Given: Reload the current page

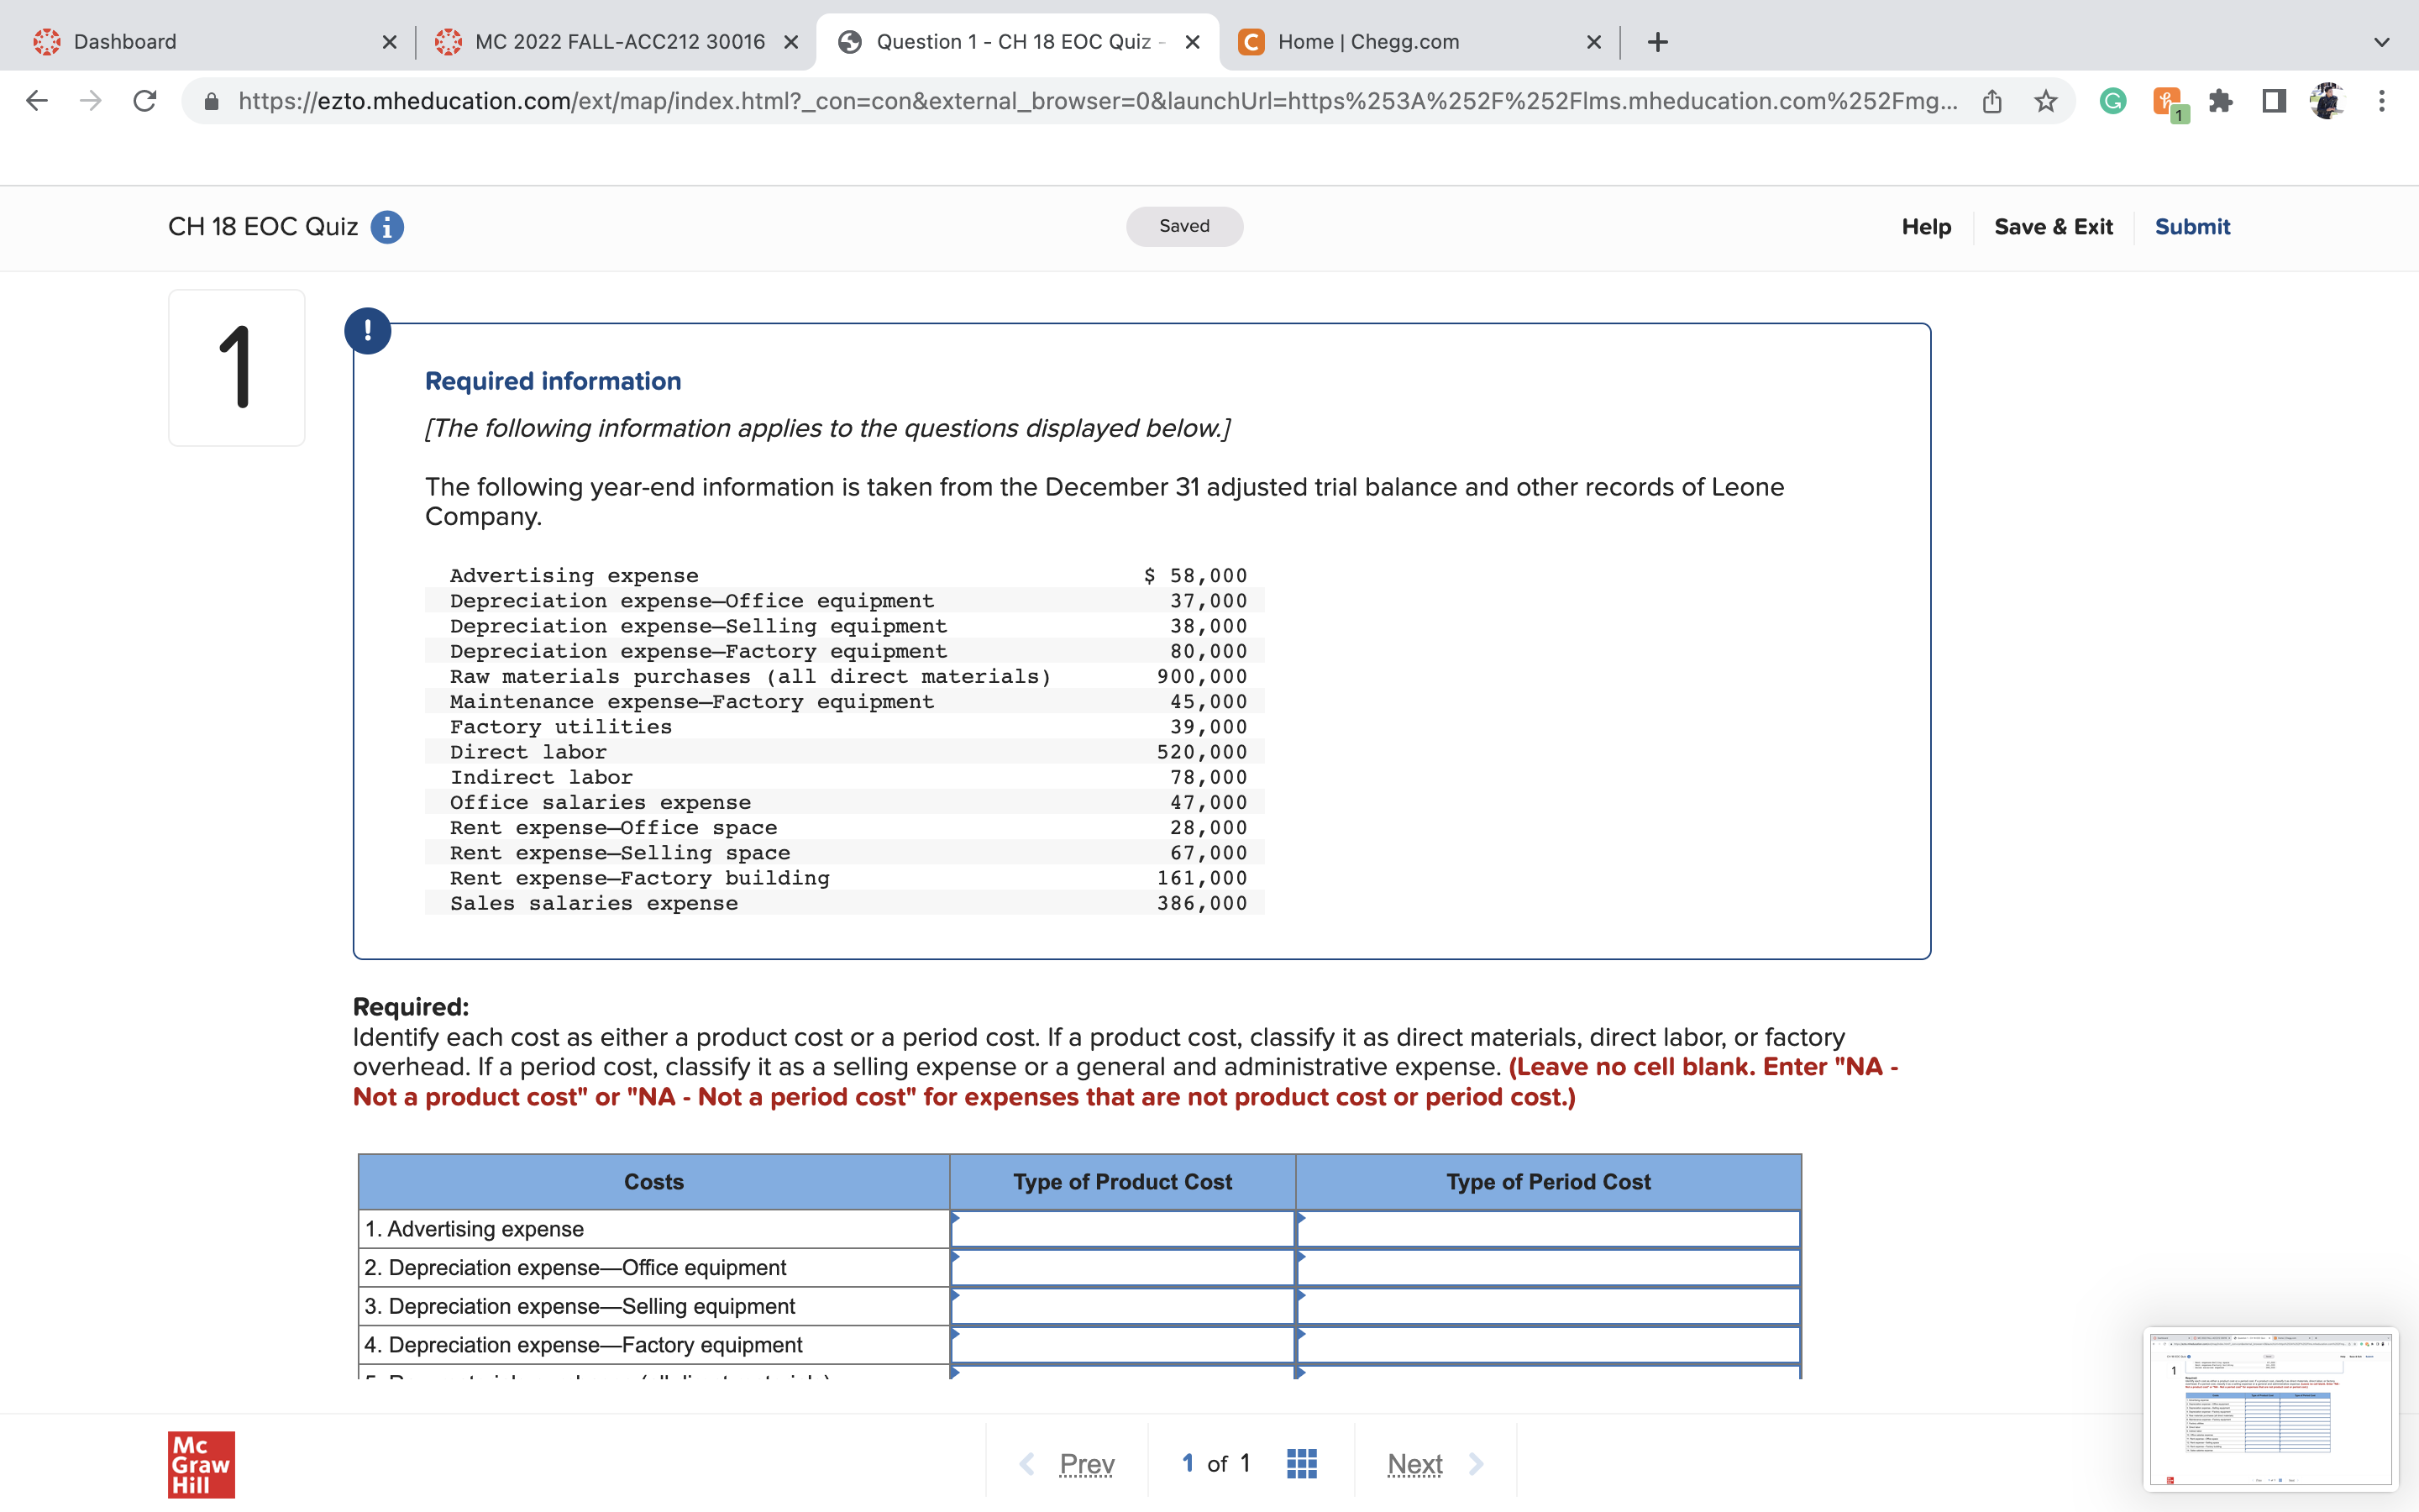Looking at the screenshot, I should 144,100.
